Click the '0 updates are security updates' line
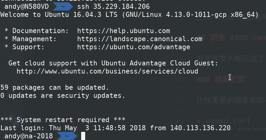 click(x=63, y=96)
